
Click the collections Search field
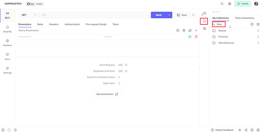(235, 12)
